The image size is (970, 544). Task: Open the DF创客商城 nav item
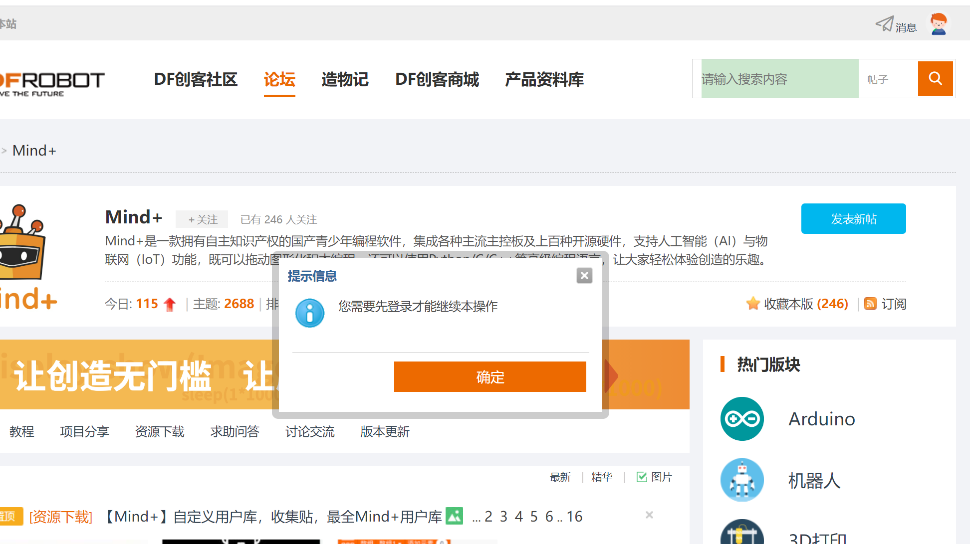[437, 79]
